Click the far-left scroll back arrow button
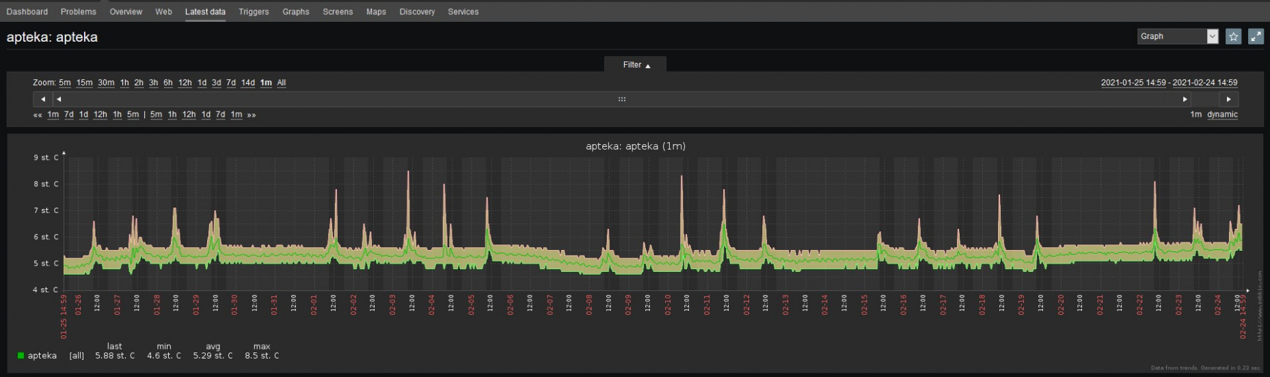 (43, 99)
